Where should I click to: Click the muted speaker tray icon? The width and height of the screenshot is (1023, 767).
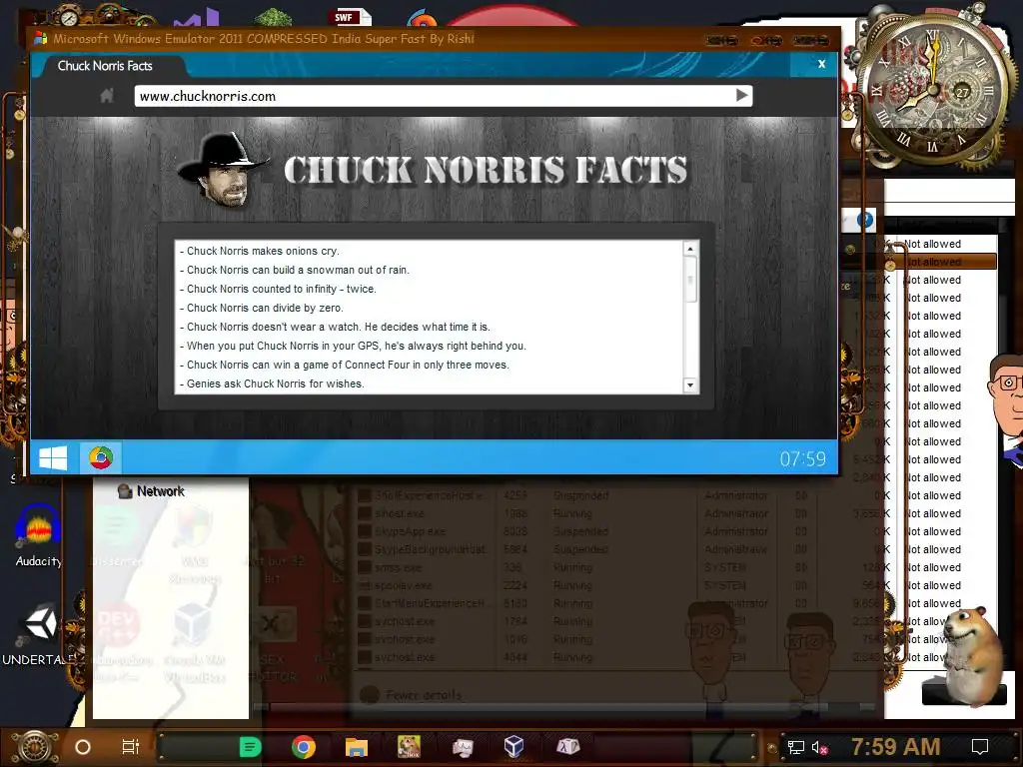(820, 747)
